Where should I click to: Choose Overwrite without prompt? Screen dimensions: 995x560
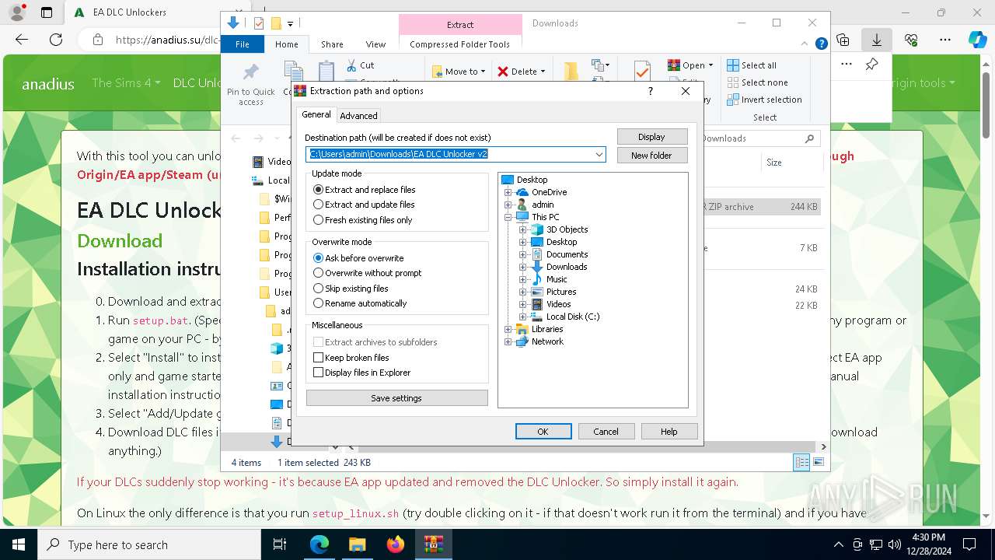click(x=368, y=273)
